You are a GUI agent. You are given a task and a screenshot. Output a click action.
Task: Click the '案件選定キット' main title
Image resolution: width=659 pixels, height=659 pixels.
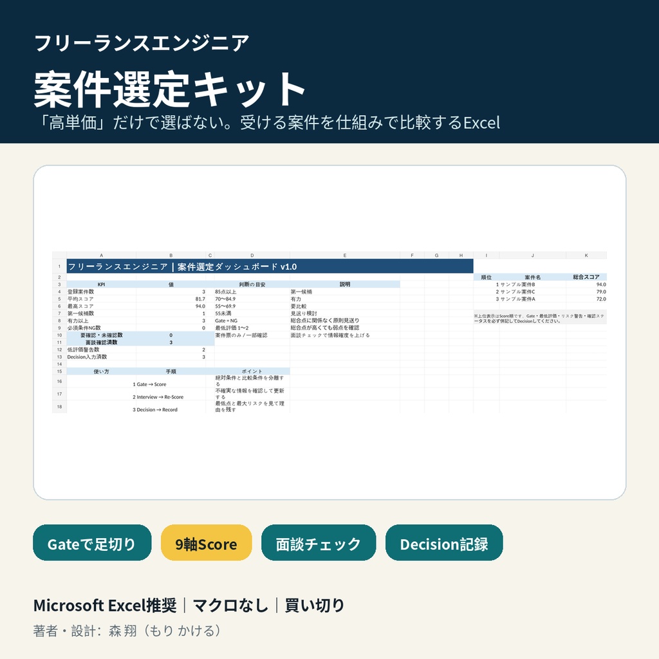(x=169, y=89)
